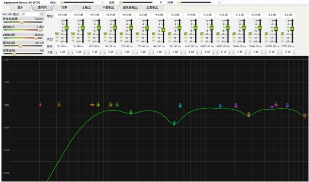The image size is (309, 182).
Task: Switch to the 后置输出 tab
Action: [x=152, y=7]
